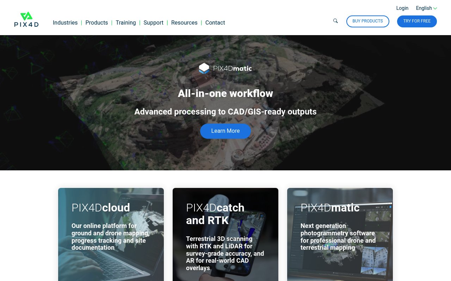
Task: Click the PIX4Dcloud online platform description
Action: pyautogui.click(x=111, y=237)
